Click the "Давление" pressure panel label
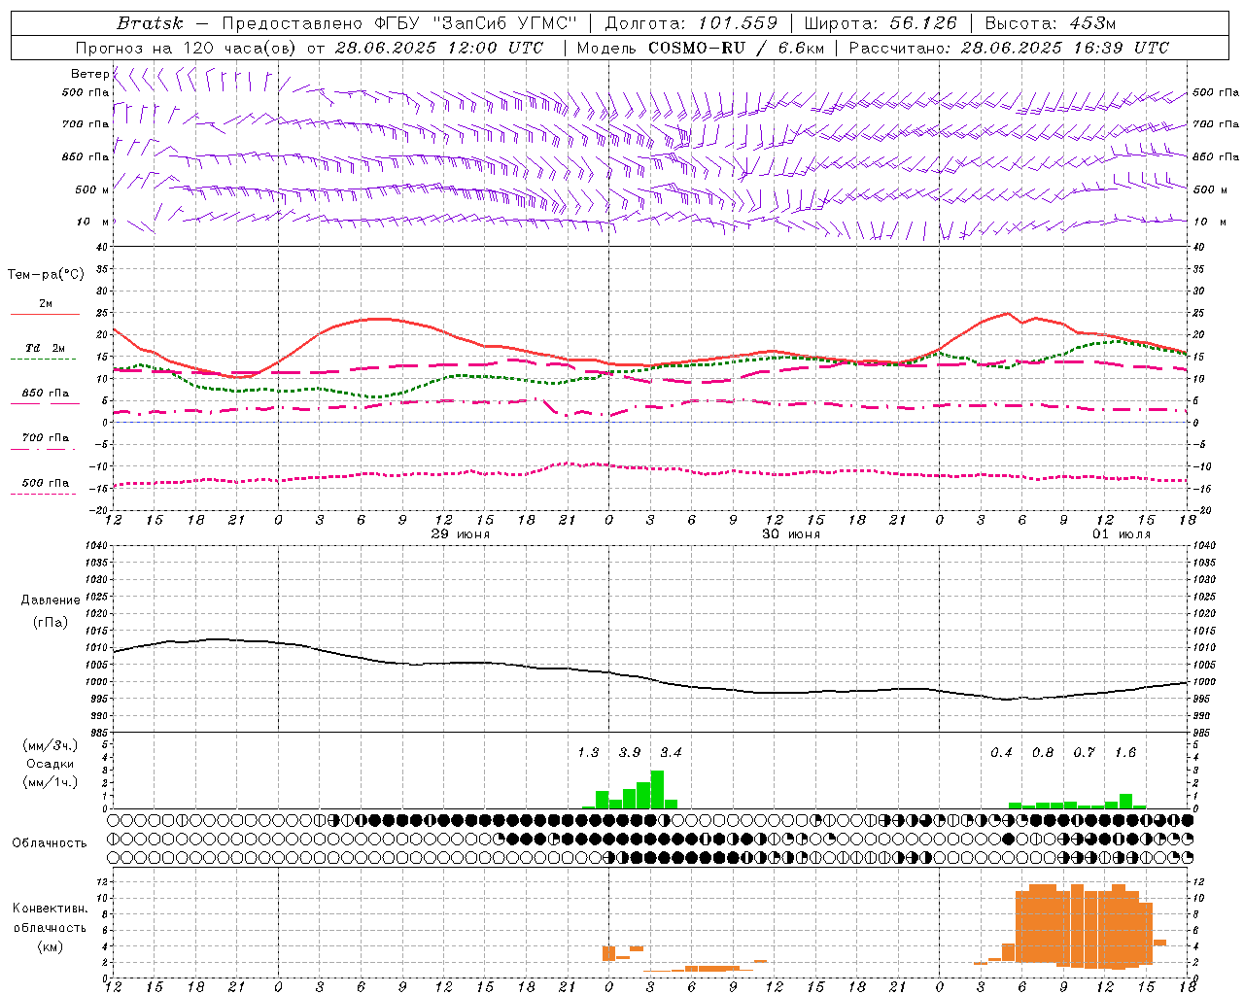 [x=51, y=600]
